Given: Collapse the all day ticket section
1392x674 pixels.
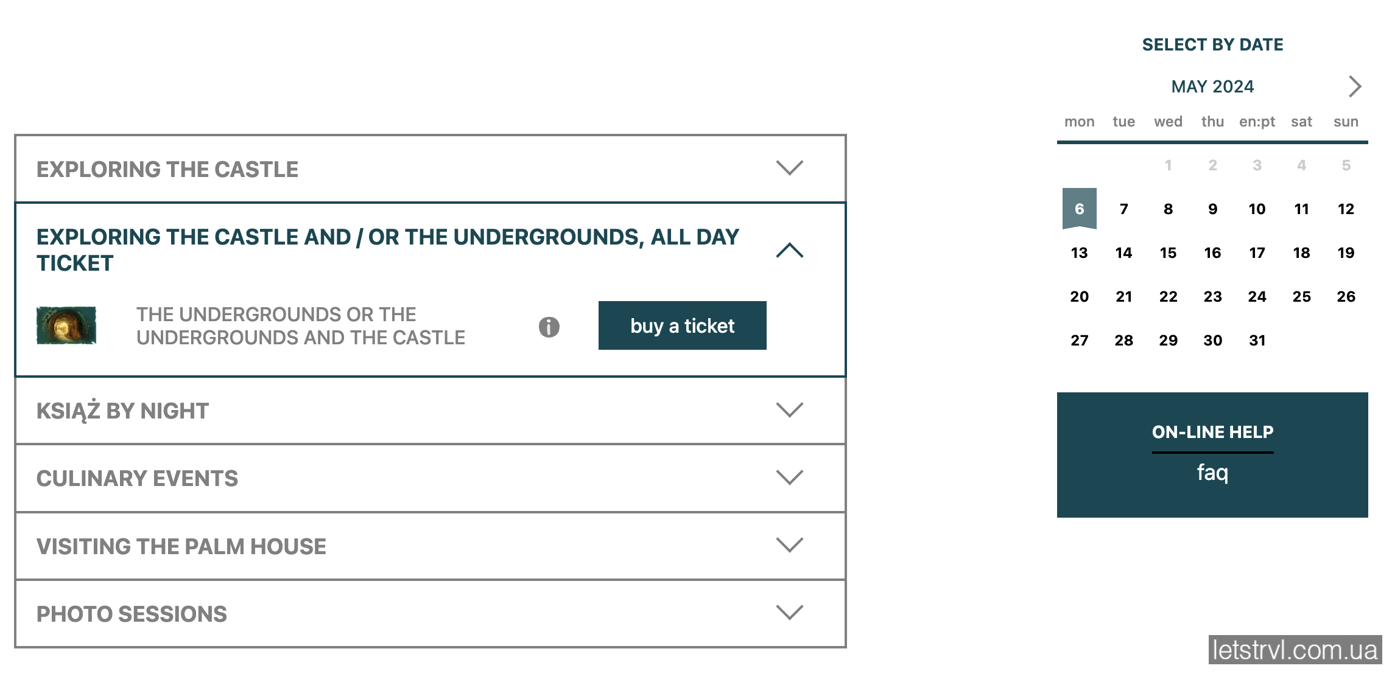Looking at the screenshot, I should 789,250.
